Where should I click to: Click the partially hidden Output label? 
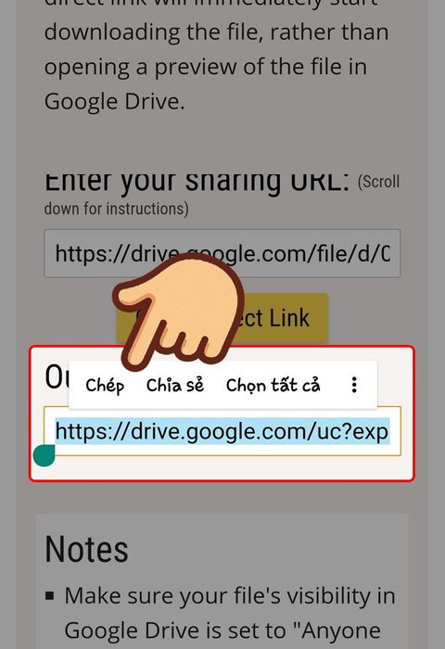[x=57, y=377]
